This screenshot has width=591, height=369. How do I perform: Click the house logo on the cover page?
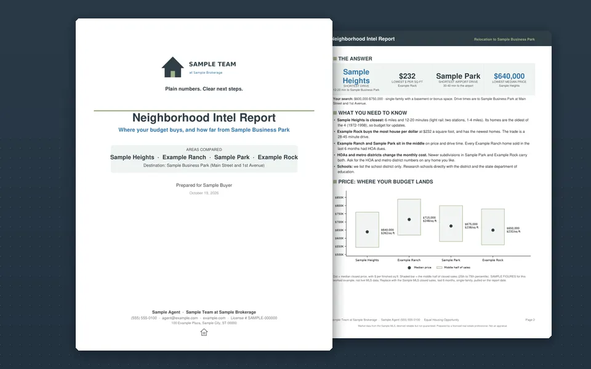click(172, 67)
